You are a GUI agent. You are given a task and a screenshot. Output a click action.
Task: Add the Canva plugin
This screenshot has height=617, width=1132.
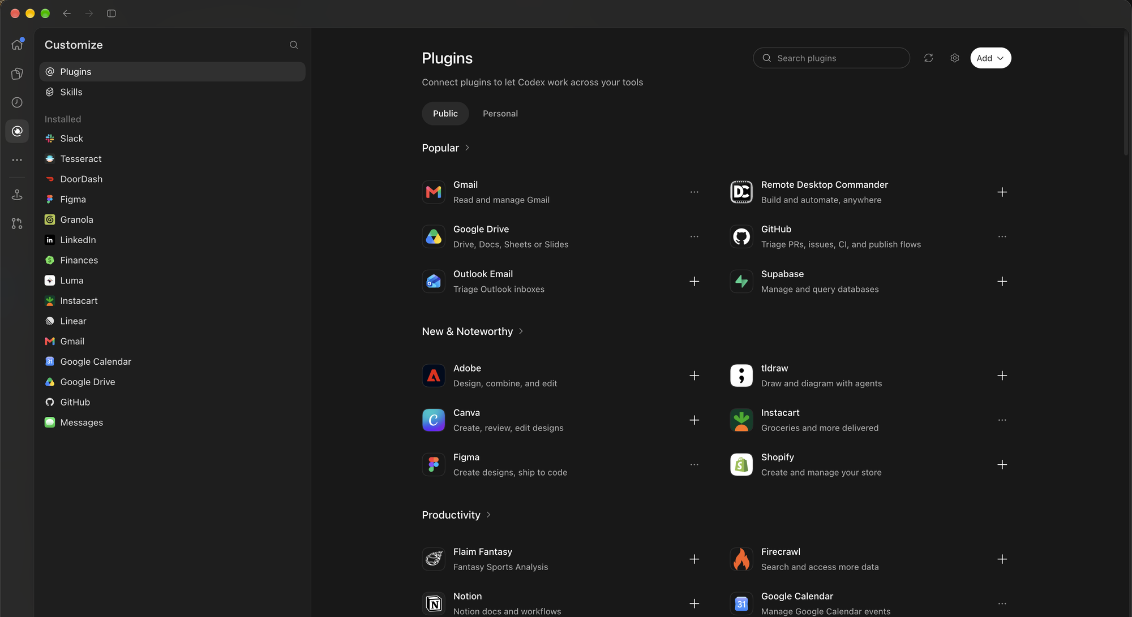[x=694, y=420]
